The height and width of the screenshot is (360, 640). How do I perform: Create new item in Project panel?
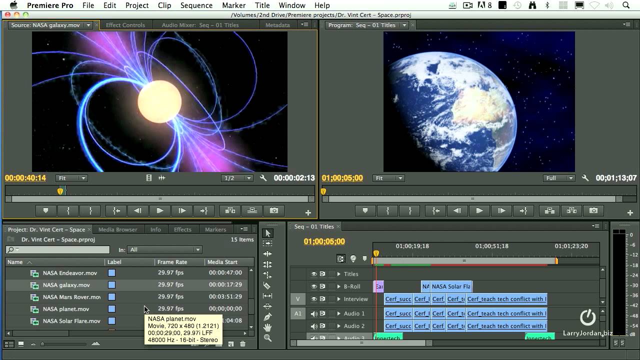point(231,344)
